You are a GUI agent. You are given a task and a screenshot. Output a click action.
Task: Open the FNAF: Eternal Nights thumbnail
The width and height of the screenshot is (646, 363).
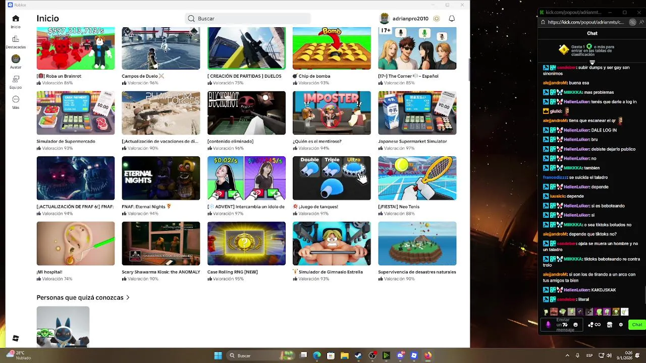(160, 178)
